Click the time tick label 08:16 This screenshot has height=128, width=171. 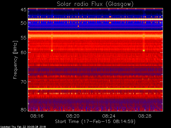pos(37,116)
